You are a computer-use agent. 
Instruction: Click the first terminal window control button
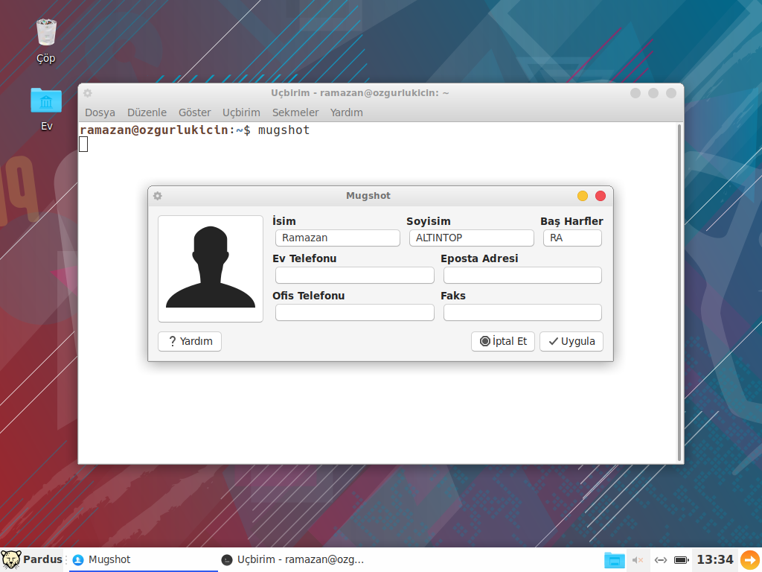coord(635,93)
